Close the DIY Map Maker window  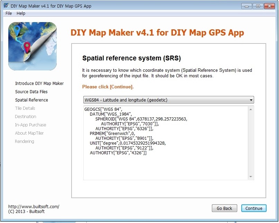pos(269,6)
